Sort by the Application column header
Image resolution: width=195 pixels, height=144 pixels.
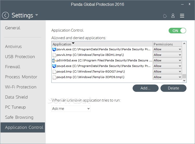tap(102, 44)
